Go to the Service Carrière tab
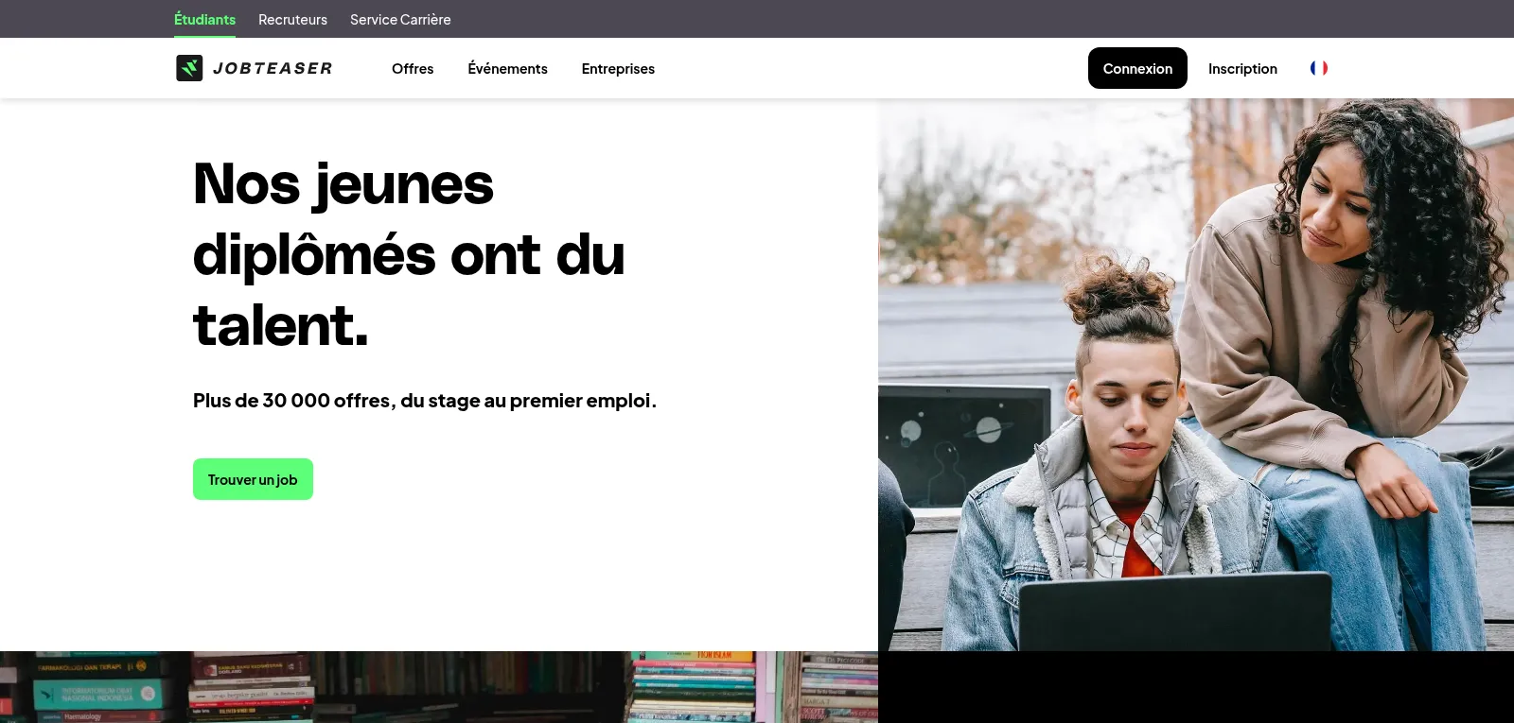 tap(400, 19)
